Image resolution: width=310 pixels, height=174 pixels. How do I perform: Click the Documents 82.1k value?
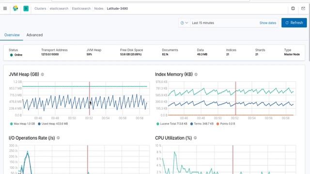[x=165, y=54]
